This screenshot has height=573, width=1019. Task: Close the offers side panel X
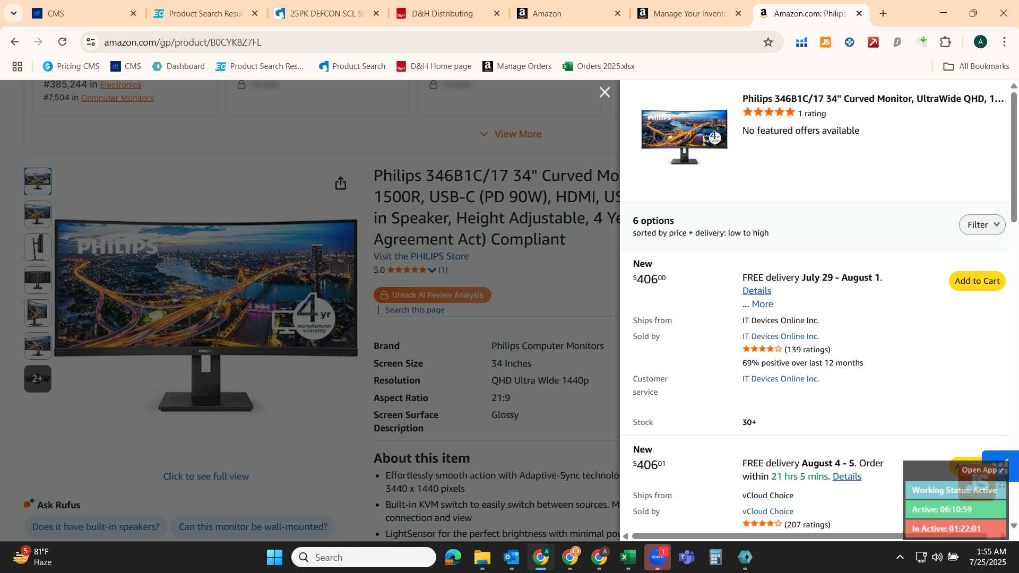(x=605, y=92)
